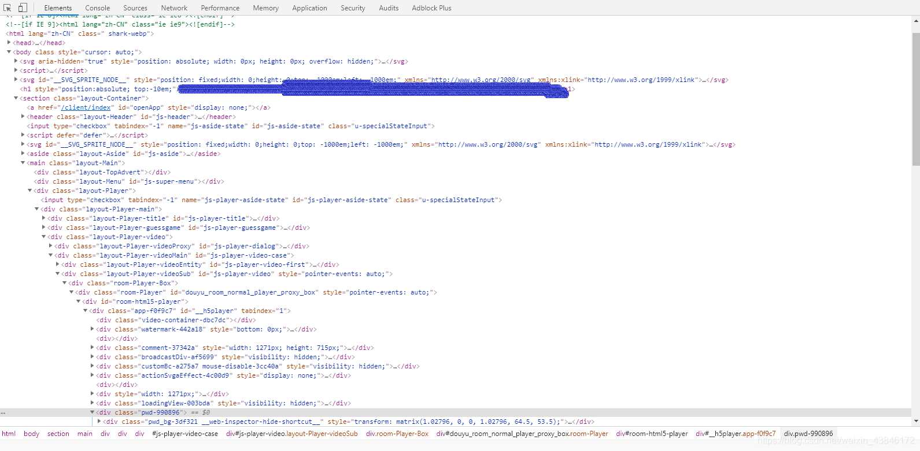Follow the /client/index href link
This screenshot has height=451, width=920.
point(87,107)
